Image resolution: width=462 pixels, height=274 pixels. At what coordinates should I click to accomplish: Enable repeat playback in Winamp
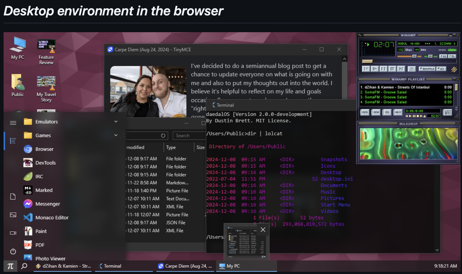(441, 69)
